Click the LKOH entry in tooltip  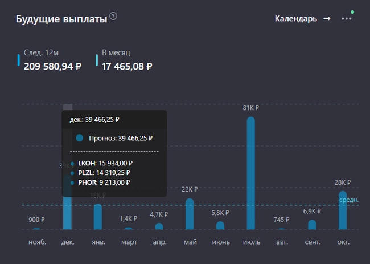pyautogui.click(x=102, y=163)
